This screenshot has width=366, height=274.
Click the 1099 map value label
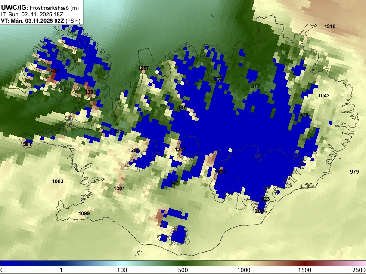click(x=84, y=213)
